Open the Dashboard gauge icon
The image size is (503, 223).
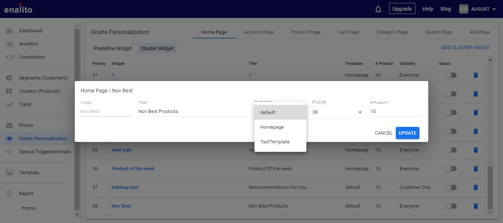pyautogui.click(x=10, y=31)
